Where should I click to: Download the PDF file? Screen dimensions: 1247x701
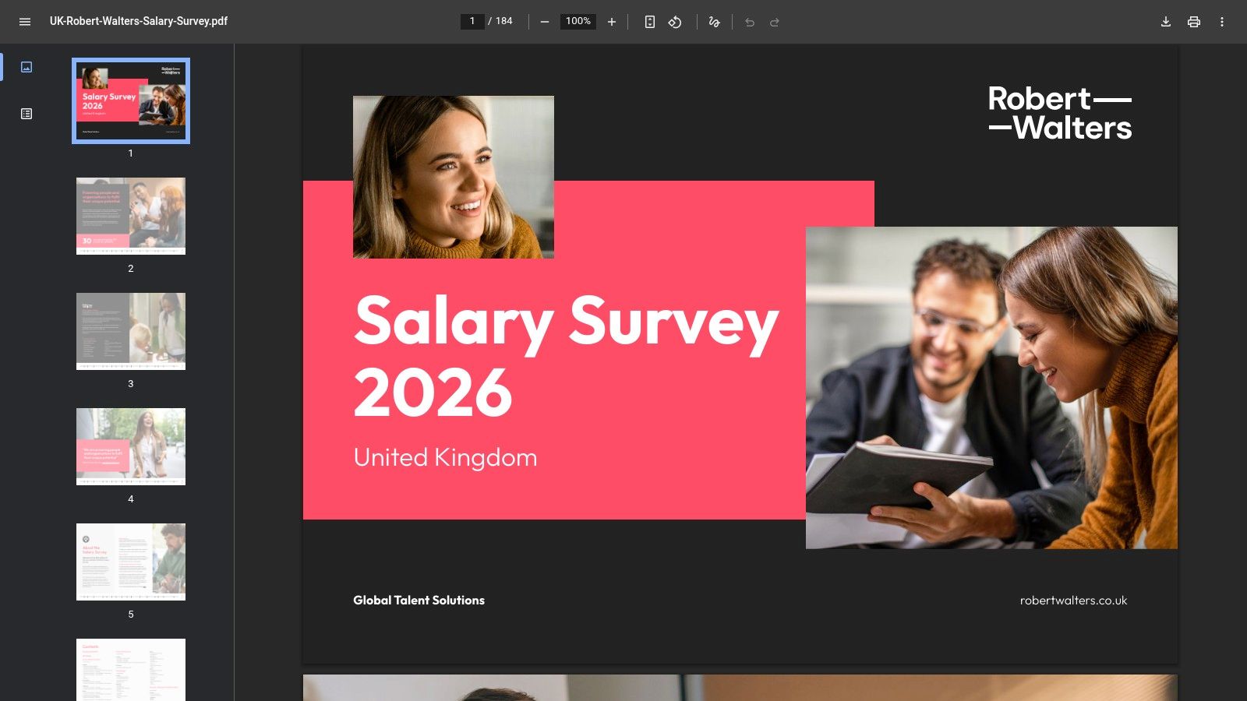point(1166,22)
